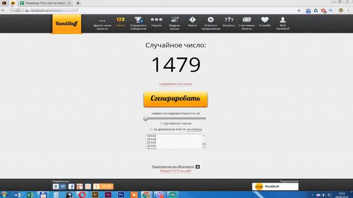Click the number count slider handle

pos(146,118)
